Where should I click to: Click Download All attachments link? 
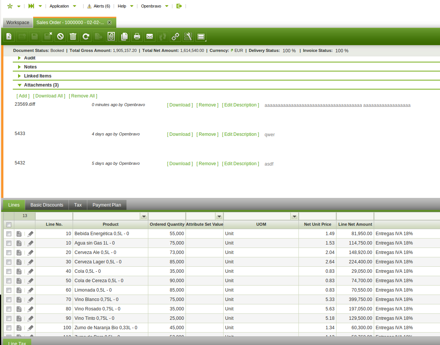point(49,96)
